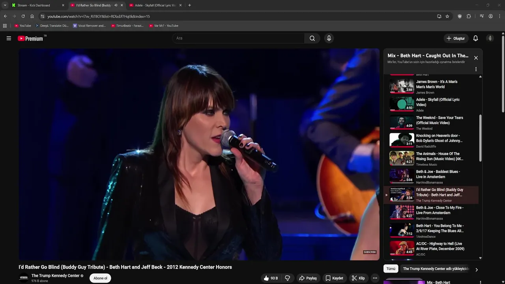Image resolution: width=505 pixels, height=284 pixels.
Task: Open options for Mix - Beth Hart suggestion
Action: pos(480,282)
